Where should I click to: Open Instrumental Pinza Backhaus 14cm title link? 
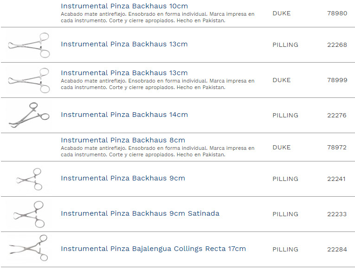pos(124,115)
